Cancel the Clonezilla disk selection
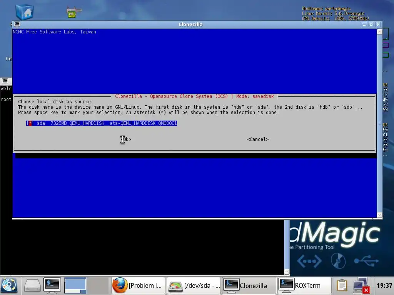394x295 pixels. coord(258,139)
